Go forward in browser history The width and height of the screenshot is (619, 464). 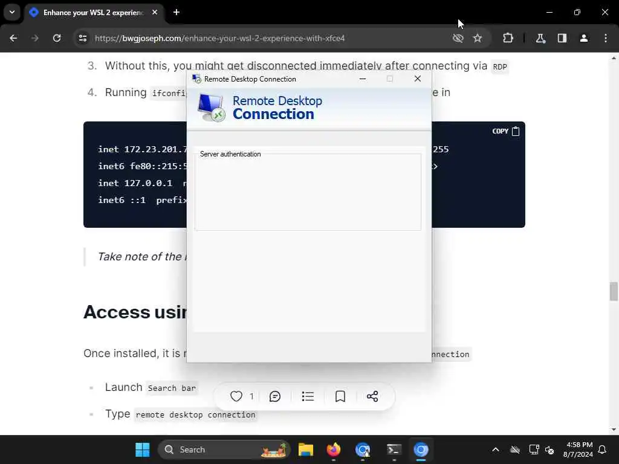[x=35, y=38]
